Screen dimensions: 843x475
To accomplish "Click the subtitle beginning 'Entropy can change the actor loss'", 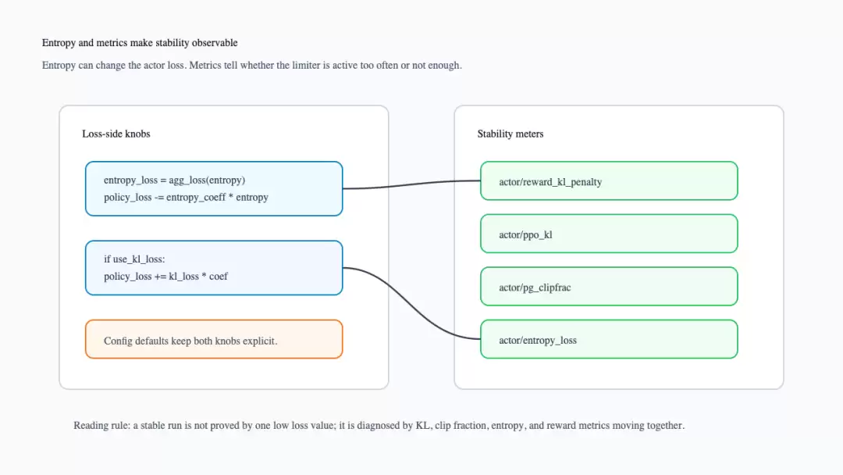I will pyautogui.click(x=251, y=66).
